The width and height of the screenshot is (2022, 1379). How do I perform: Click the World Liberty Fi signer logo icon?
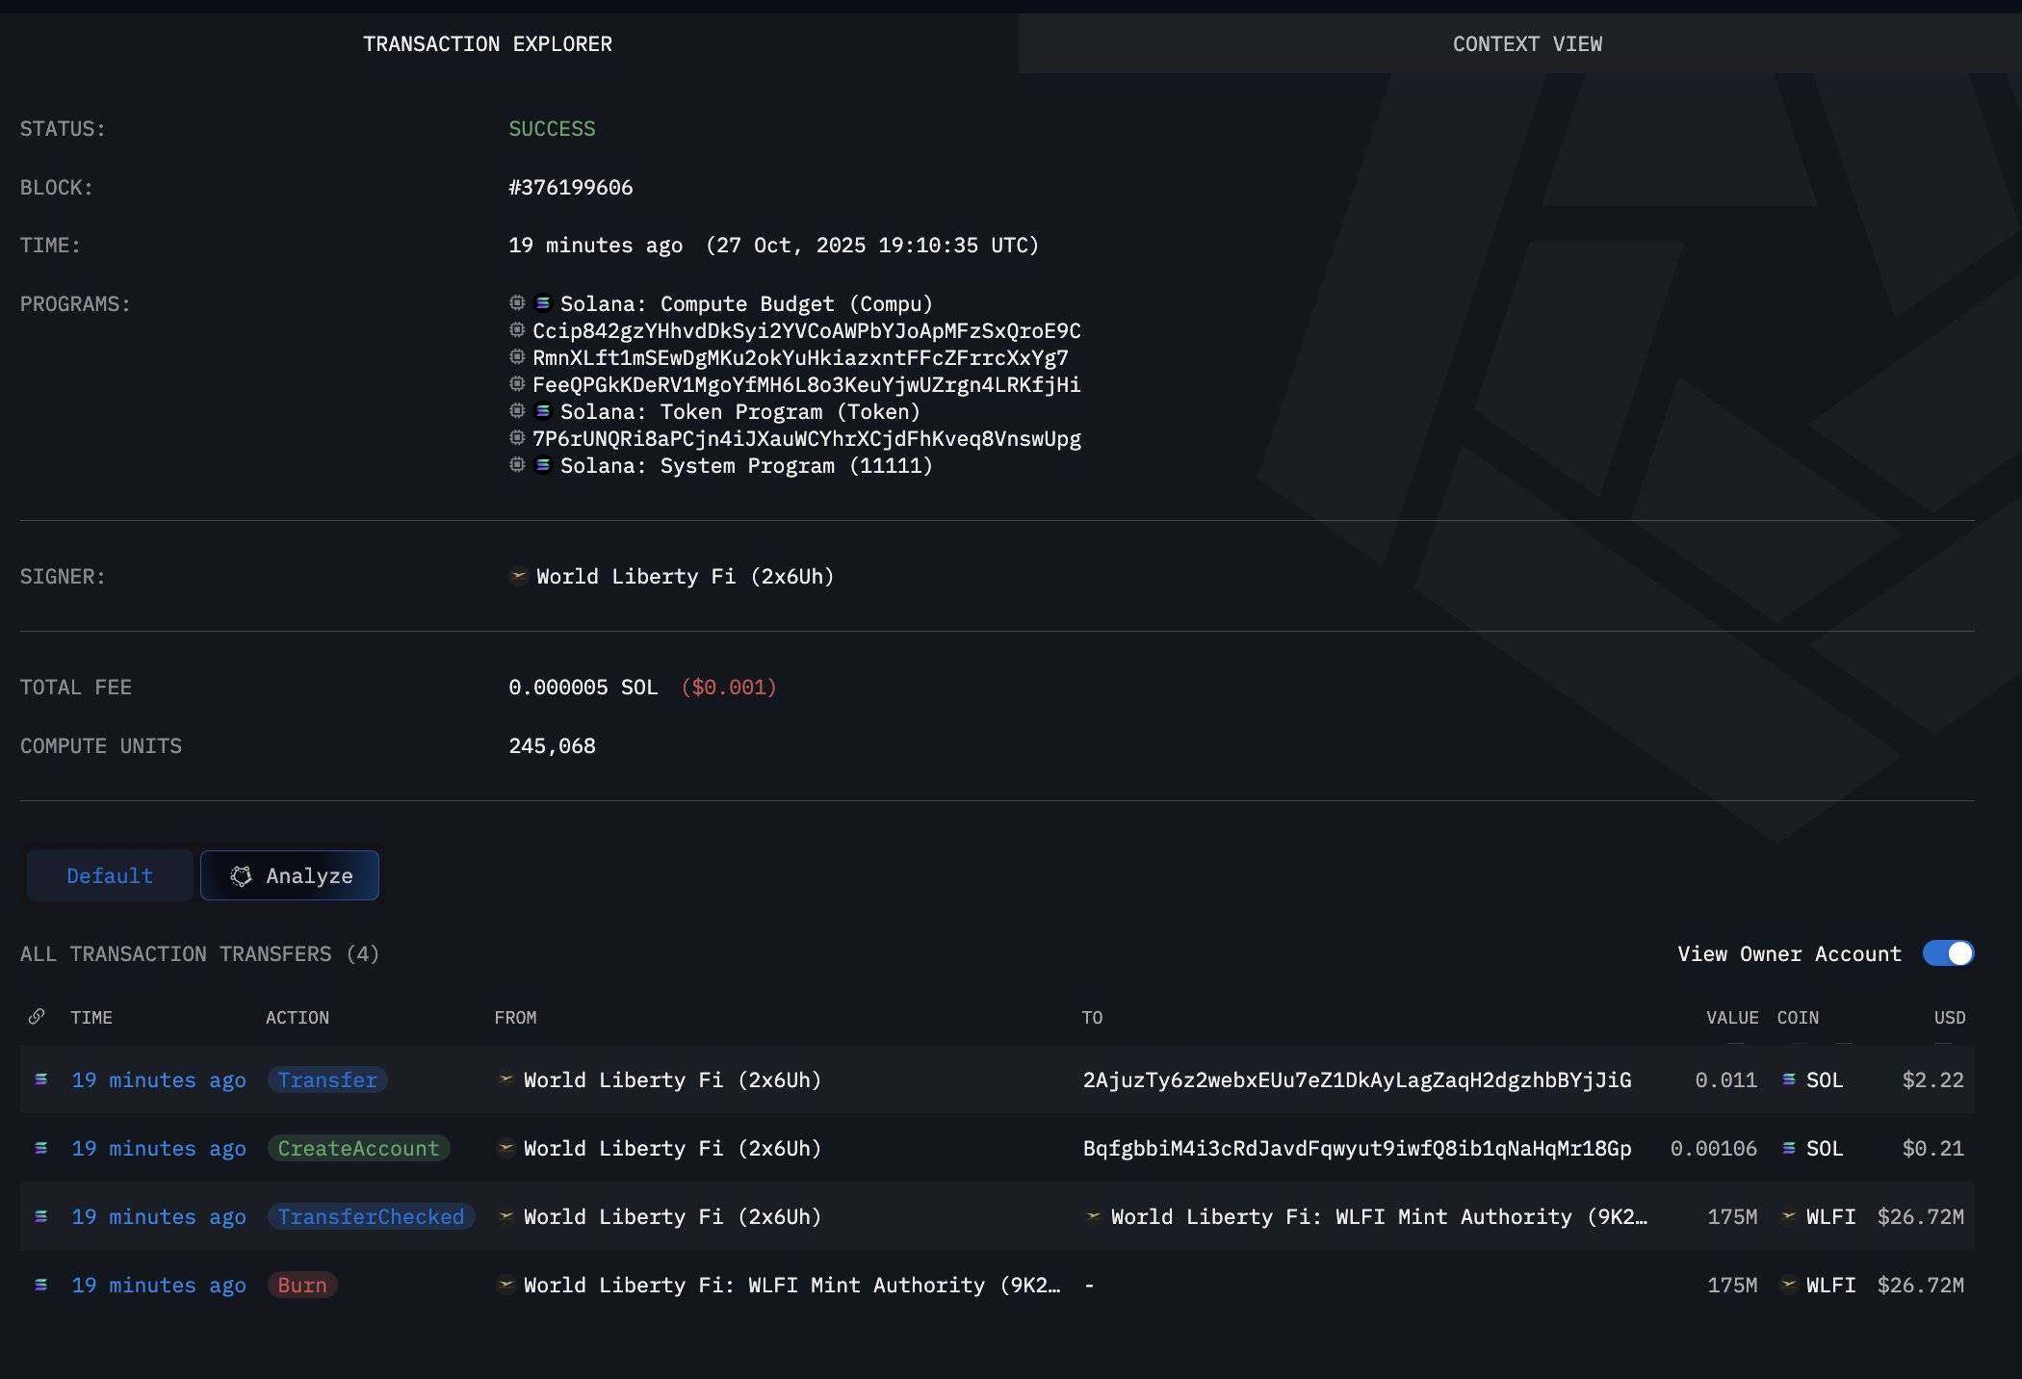(x=518, y=576)
